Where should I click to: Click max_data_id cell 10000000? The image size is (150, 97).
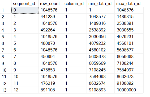tap(129, 90)
